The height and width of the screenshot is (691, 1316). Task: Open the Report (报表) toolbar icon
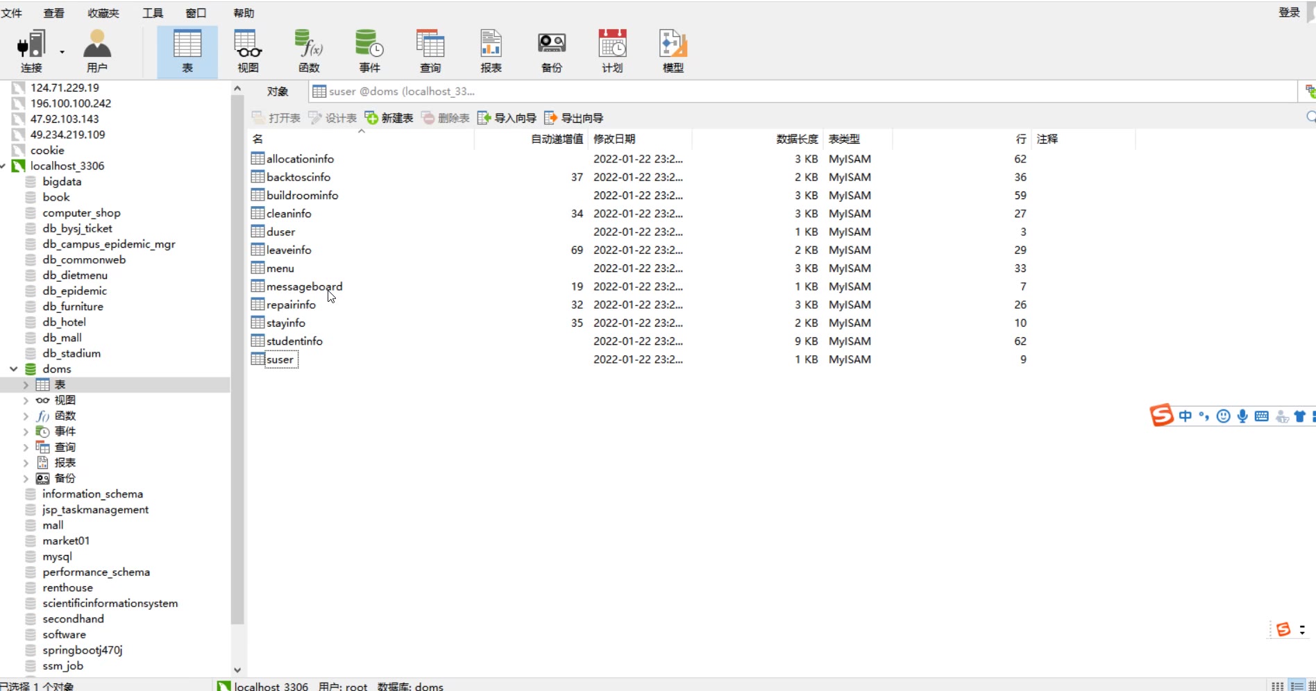(491, 51)
